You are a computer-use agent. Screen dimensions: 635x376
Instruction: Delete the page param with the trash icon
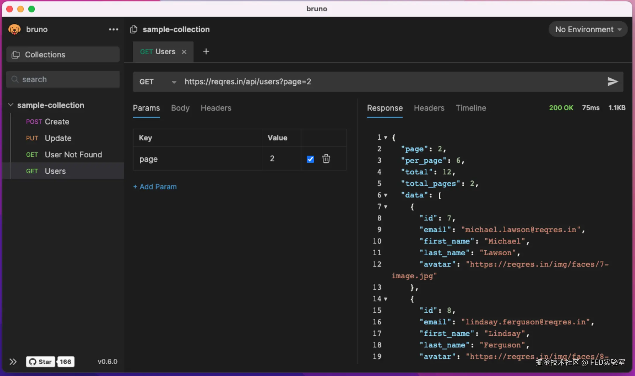coord(326,159)
